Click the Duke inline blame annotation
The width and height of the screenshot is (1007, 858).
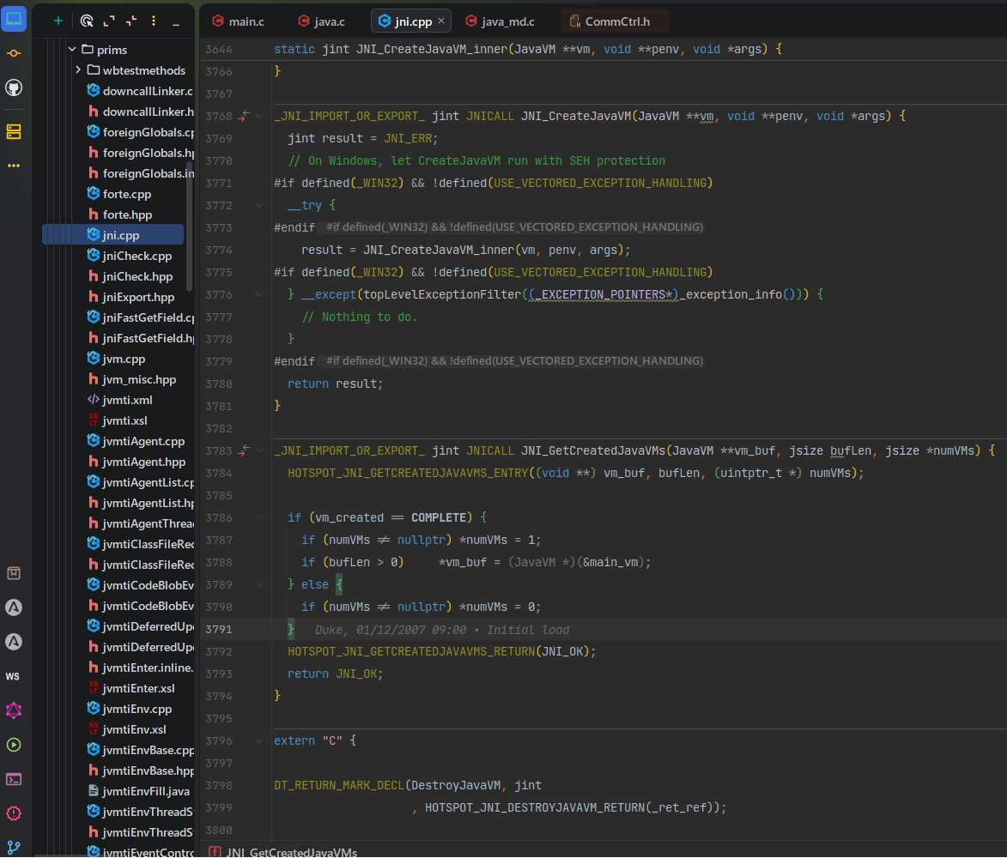pyautogui.click(x=442, y=630)
